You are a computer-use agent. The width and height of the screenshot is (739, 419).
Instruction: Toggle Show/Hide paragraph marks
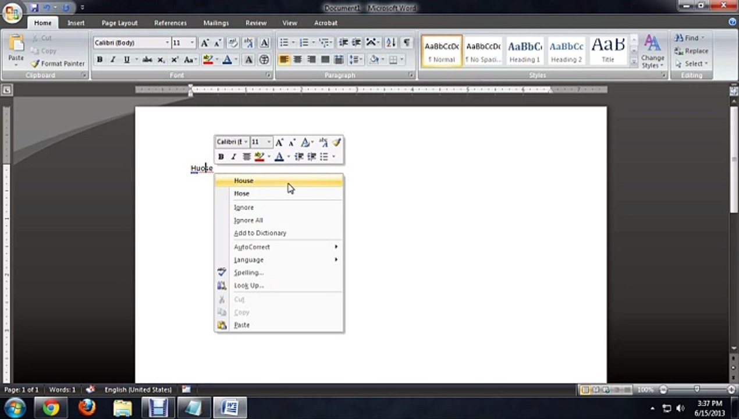[407, 43]
